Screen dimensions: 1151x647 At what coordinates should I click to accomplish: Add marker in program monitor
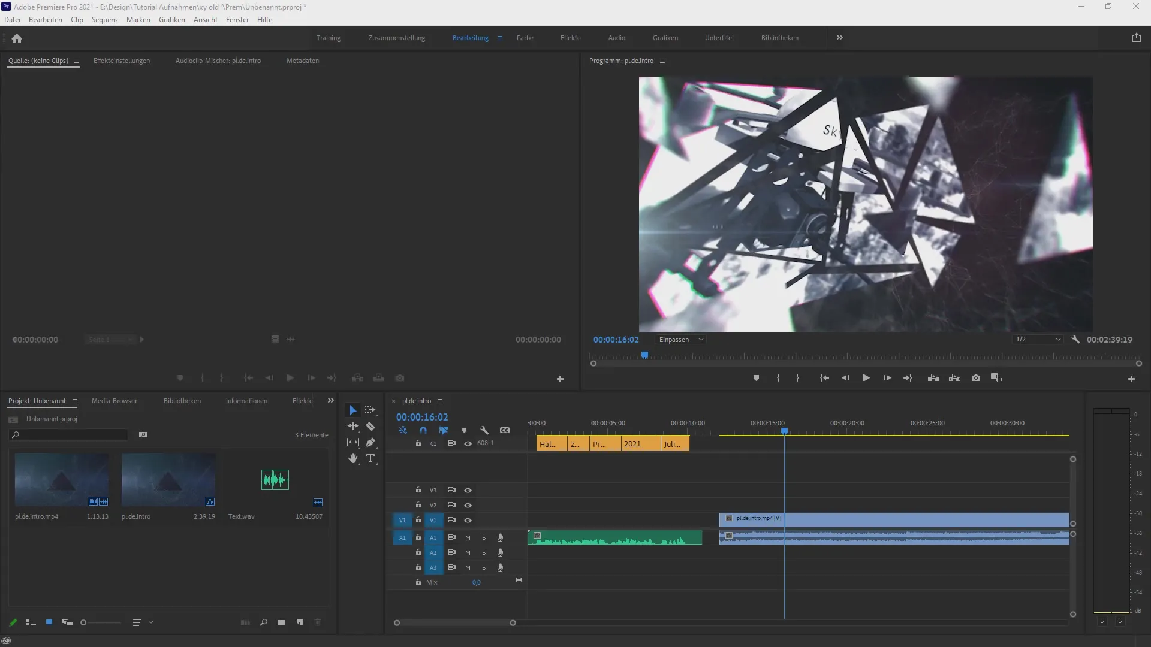[x=756, y=378]
